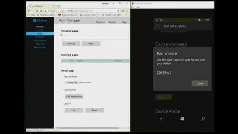Open the Modify Android bookmark
This screenshot has height=134, width=238.
click(112, 15)
